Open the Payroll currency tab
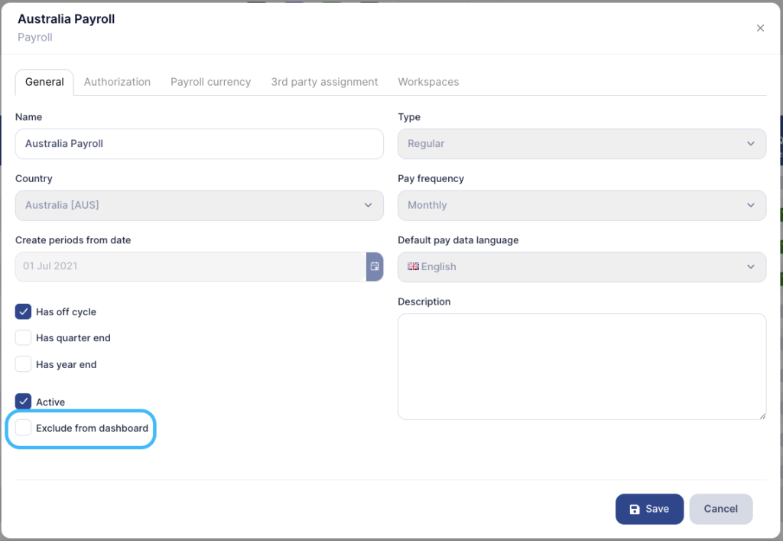 tap(210, 82)
